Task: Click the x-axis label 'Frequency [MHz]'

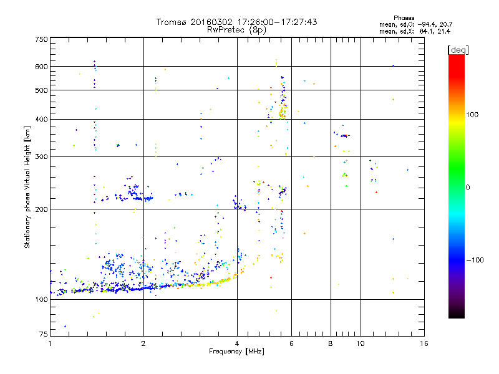Action: click(x=236, y=352)
